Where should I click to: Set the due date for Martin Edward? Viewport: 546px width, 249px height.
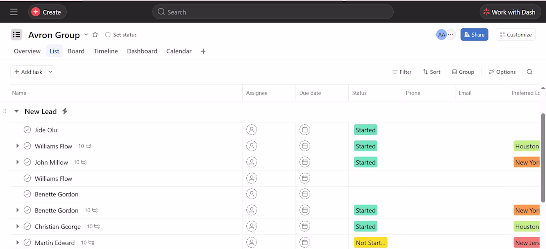(x=305, y=242)
